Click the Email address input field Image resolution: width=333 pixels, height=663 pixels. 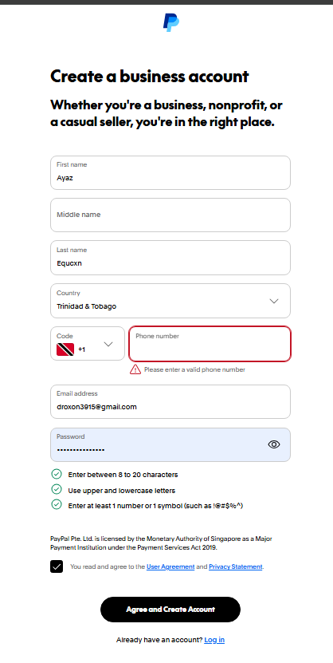[170, 401]
